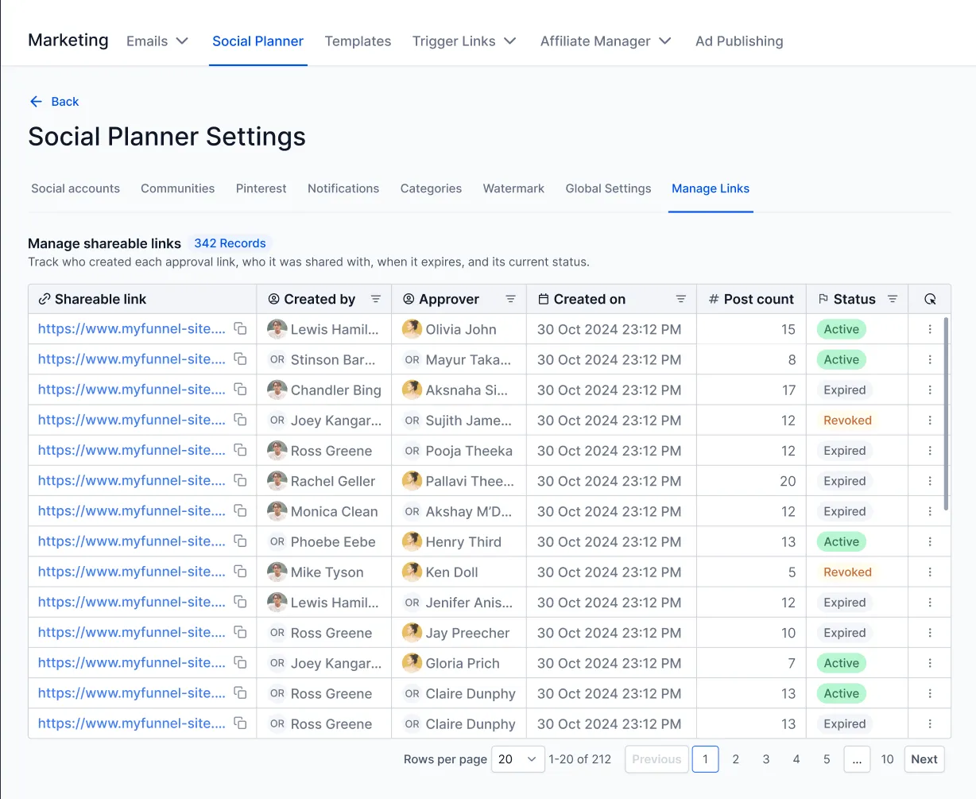
Task: Filter the table by Status column icon
Action: click(x=893, y=300)
